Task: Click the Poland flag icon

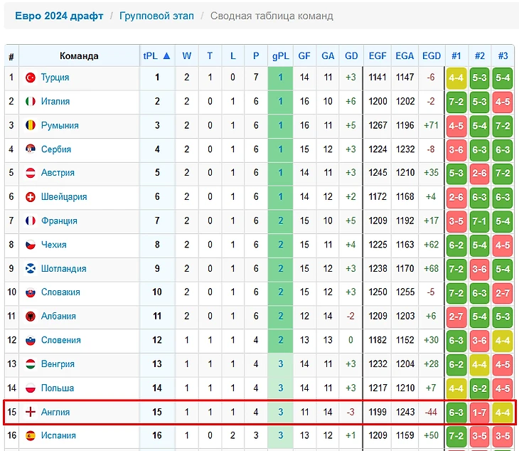Action: point(31,388)
